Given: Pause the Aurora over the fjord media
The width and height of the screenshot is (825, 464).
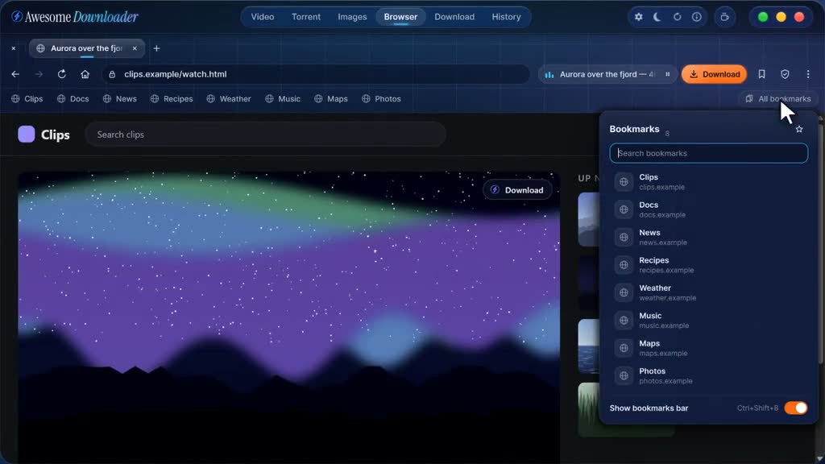Looking at the screenshot, I should (668, 74).
